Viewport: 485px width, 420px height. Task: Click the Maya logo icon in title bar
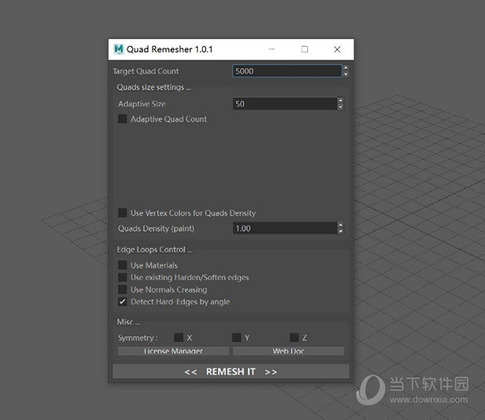click(118, 49)
